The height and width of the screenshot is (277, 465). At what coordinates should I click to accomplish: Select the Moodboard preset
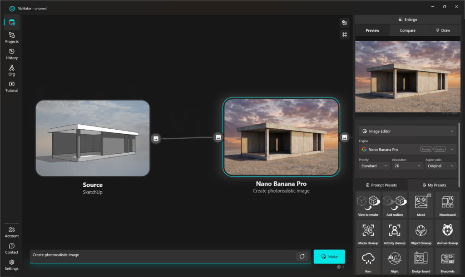(447, 204)
